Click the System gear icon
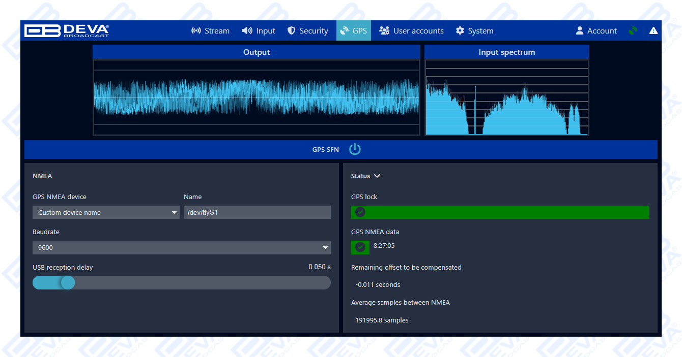The image size is (682, 357). 460,30
